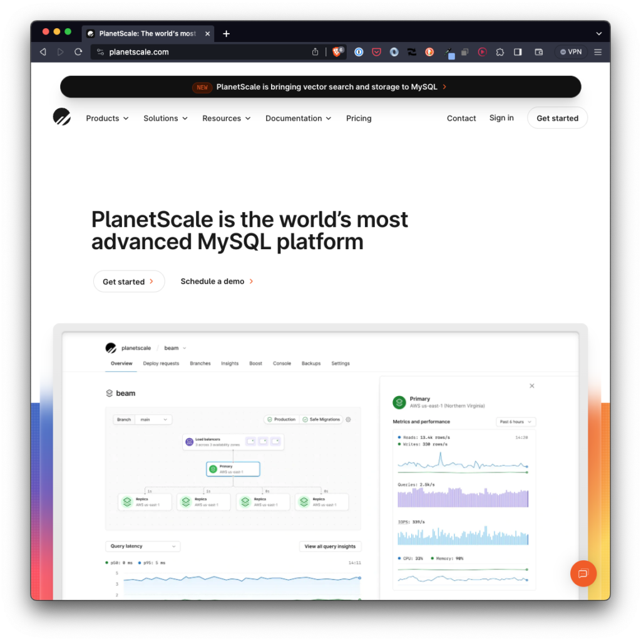Click the DuckDuckGo extension icon
This screenshot has width=641, height=641.
[x=429, y=52]
